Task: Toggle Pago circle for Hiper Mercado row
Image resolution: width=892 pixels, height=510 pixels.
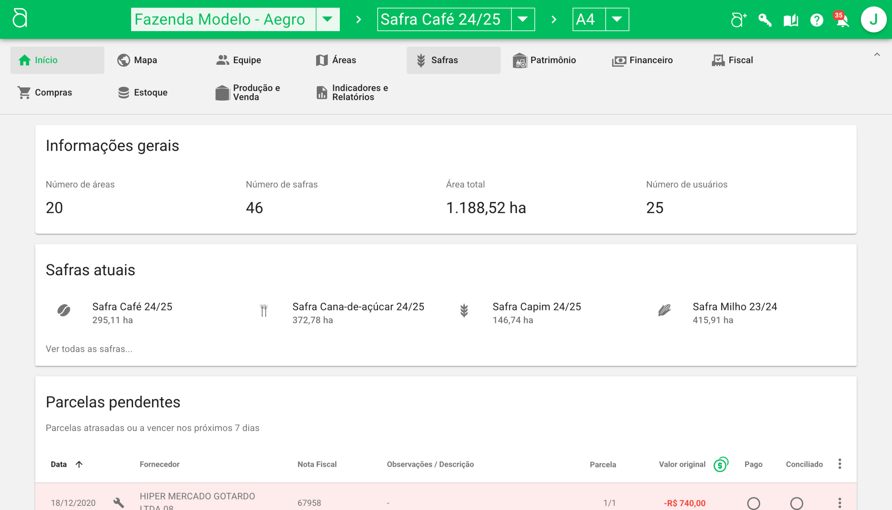Action: (753, 503)
